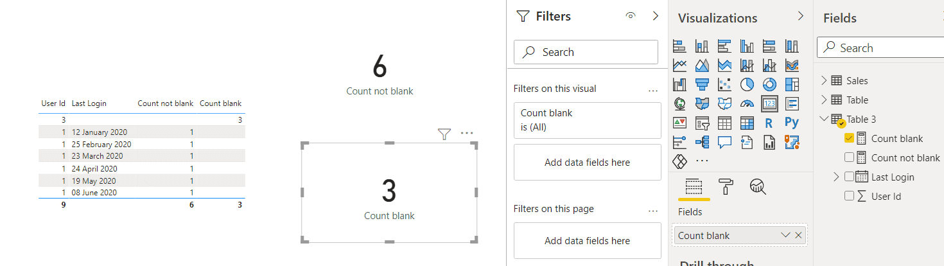Image resolution: width=944 pixels, height=266 pixels.
Task: Choose the donut chart visual
Action: pyautogui.click(x=769, y=84)
